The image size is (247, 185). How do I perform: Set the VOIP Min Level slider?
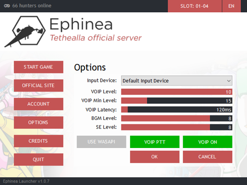pos(177,101)
